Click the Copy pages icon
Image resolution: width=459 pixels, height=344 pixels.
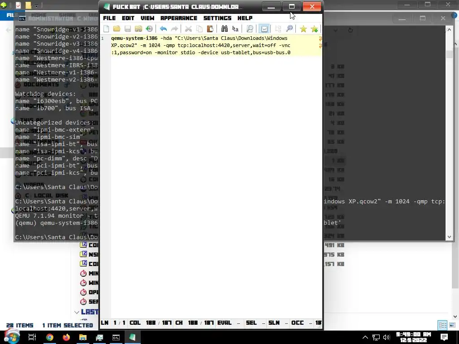click(199, 29)
